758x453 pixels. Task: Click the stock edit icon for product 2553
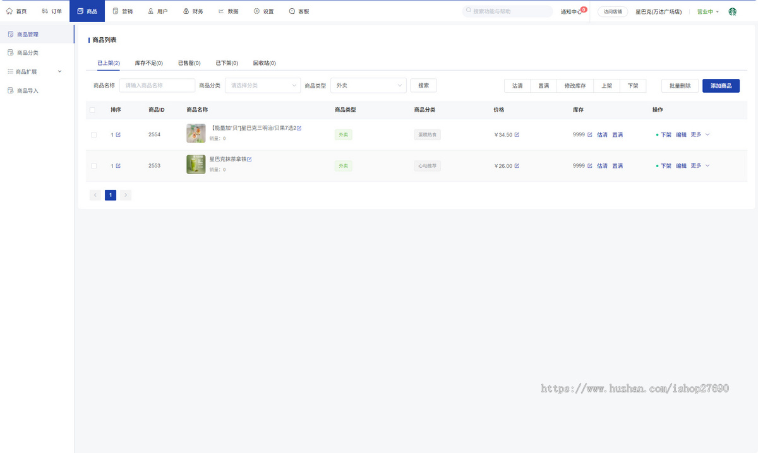pos(590,166)
